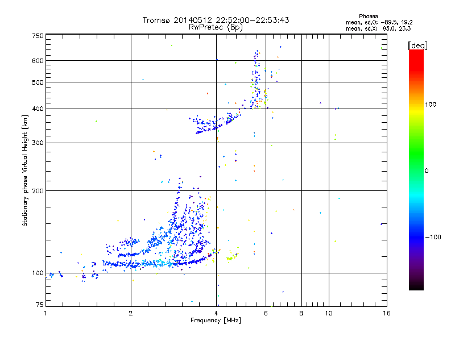Screen dimensions: 455x341
Task: Click the x-axis tick label '2'
Action: point(131,313)
